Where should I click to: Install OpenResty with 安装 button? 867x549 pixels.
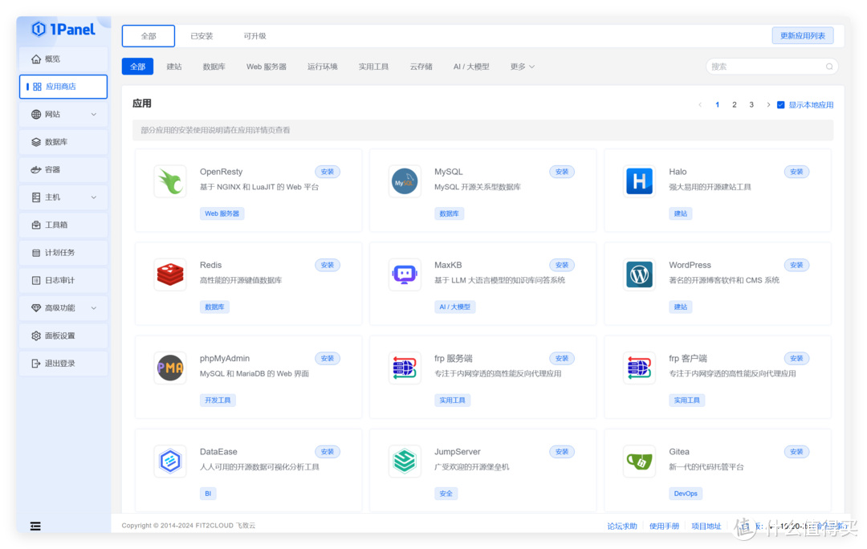[328, 172]
